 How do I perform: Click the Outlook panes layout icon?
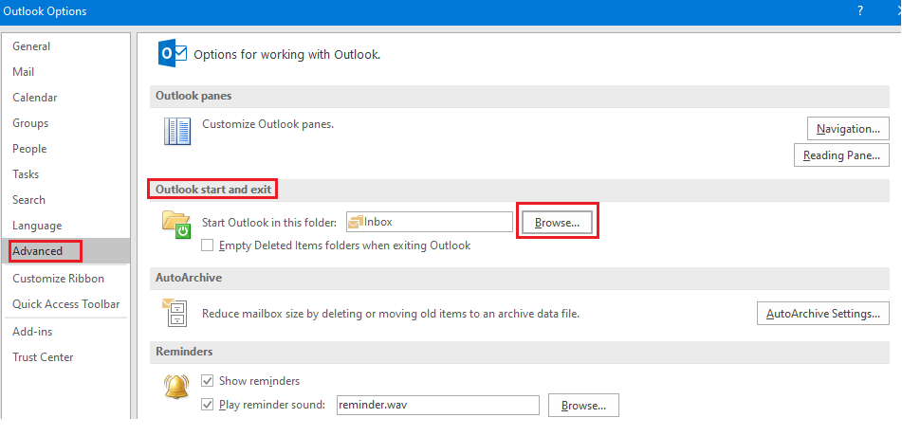177,131
